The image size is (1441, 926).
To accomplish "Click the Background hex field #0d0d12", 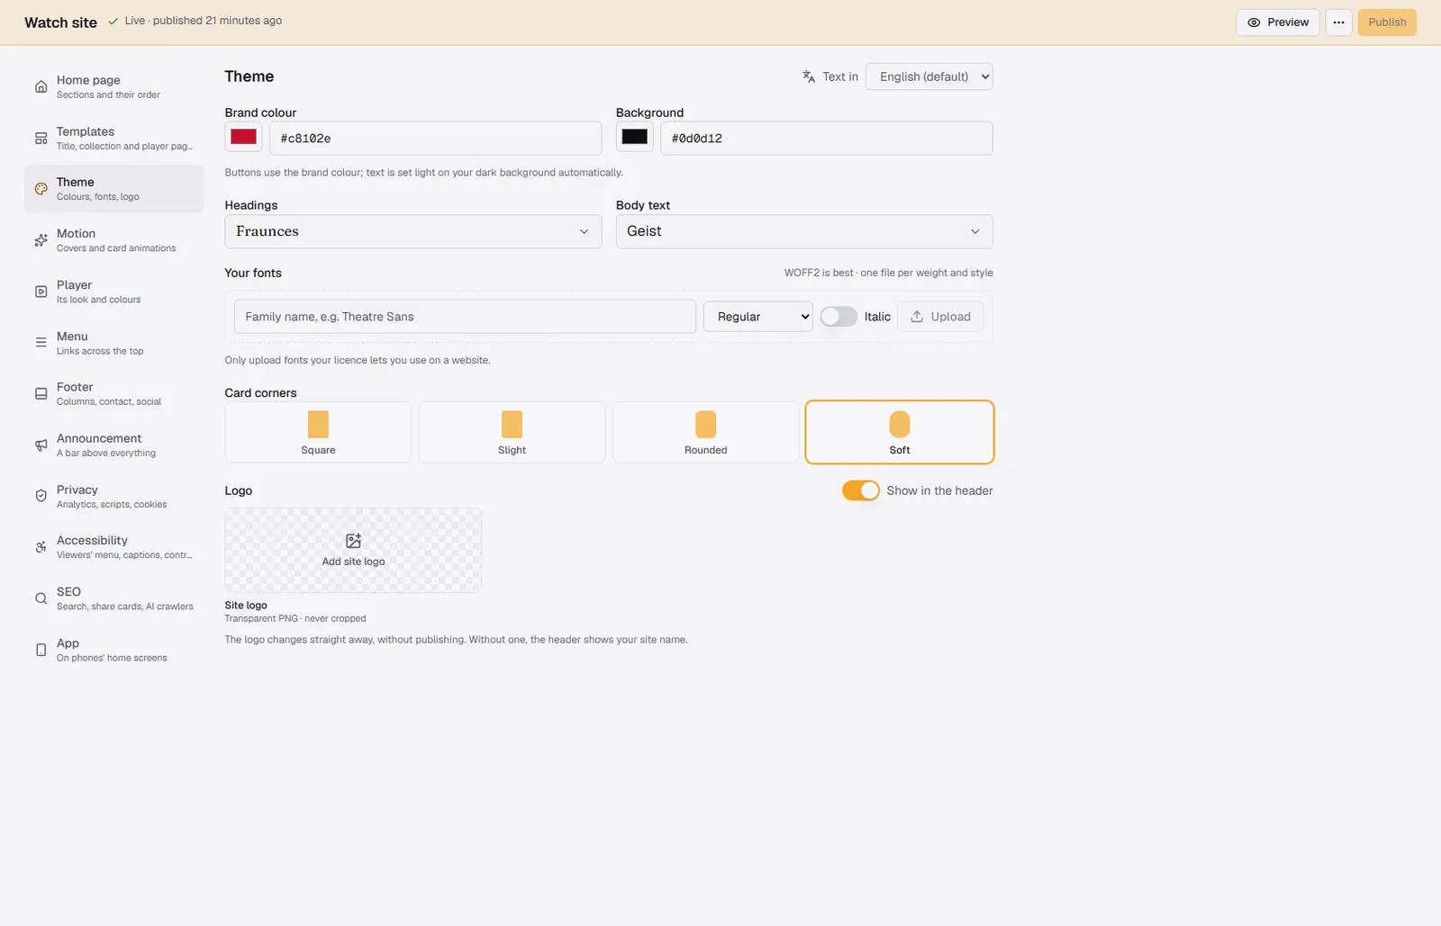I will [x=826, y=139].
